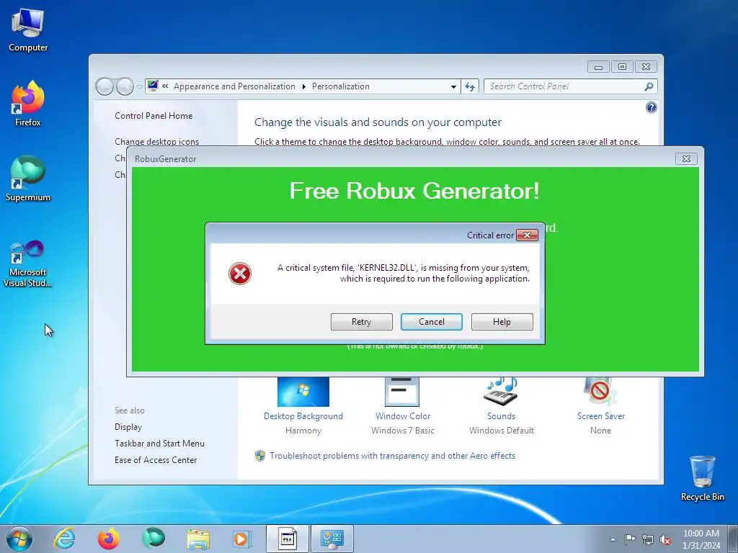Click the muted volume tray icon
The image size is (738, 553).
(665, 540)
